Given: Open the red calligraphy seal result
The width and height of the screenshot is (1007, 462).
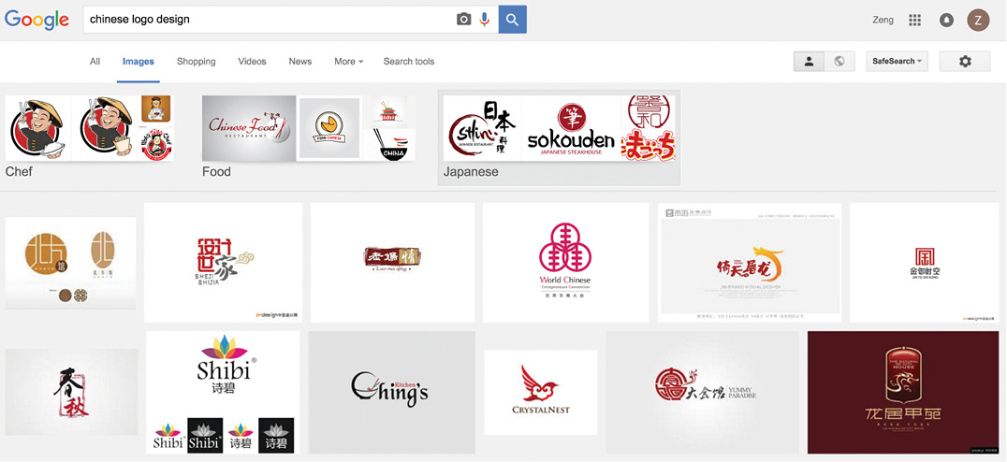Looking at the screenshot, I should 71,392.
